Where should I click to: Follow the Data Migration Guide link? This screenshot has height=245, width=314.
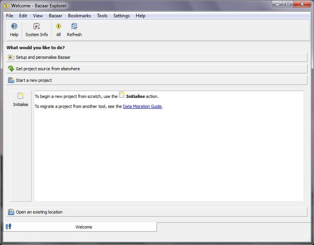tap(142, 106)
